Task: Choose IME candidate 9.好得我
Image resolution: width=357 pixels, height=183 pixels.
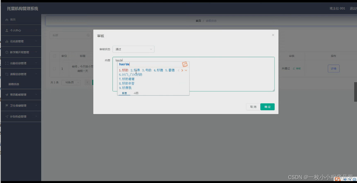Action: [125, 88]
